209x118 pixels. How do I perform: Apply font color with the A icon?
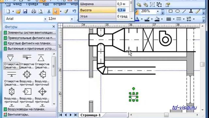click(x=137, y=19)
